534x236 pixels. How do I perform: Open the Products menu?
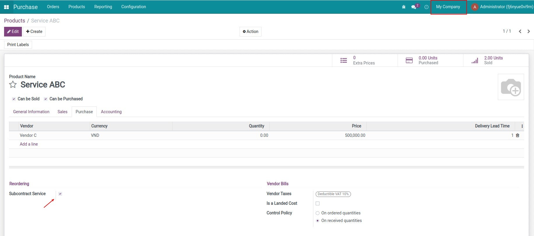click(77, 7)
